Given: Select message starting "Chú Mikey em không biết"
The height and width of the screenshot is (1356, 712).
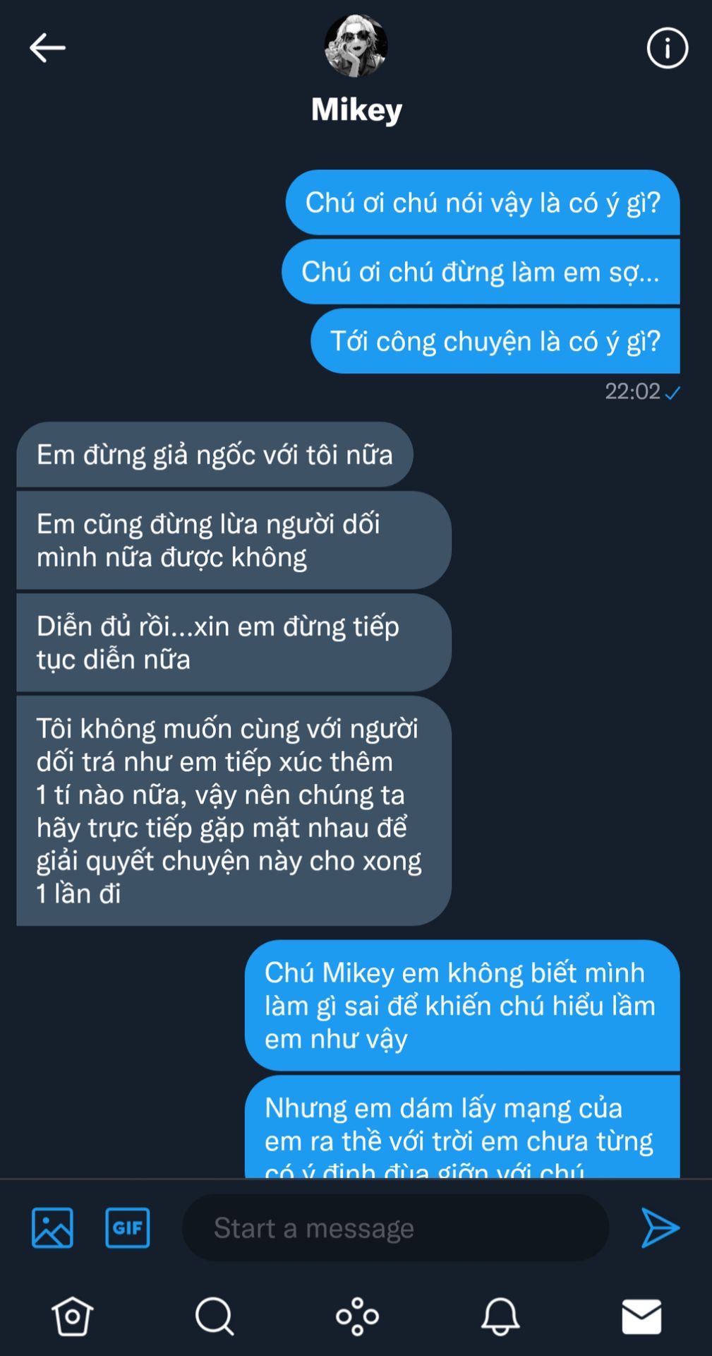Looking at the screenshot, I should coord(462,1006).
